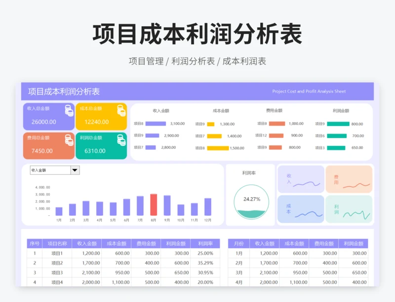Click the 7450.00 total expense value
This screenshot has height=302, width=395.
pyautogui.click(x=42, y=151)
